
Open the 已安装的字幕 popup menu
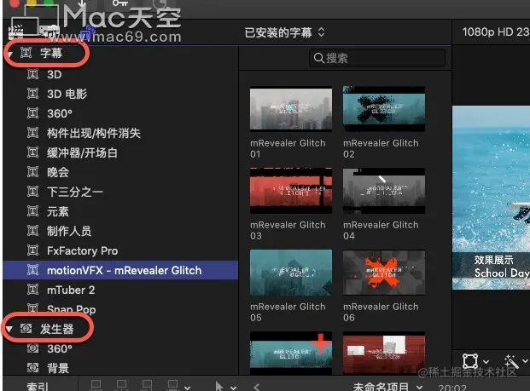(x=284, y=32)
